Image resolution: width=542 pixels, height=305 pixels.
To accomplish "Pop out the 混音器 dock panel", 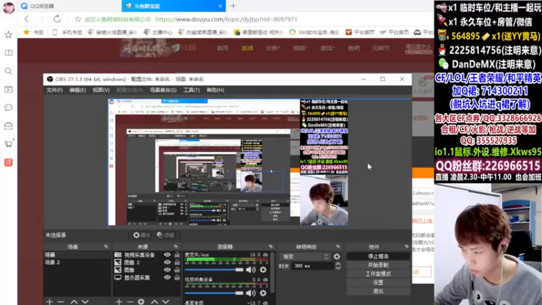I will [270, 247].
